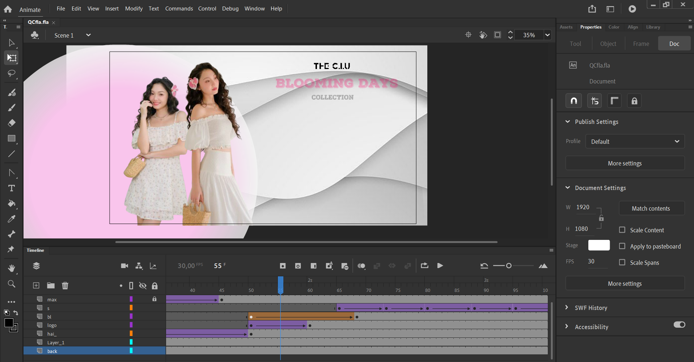Toggle clip content outside stage icon
694x362 pixels.
[x=498, y=35]
